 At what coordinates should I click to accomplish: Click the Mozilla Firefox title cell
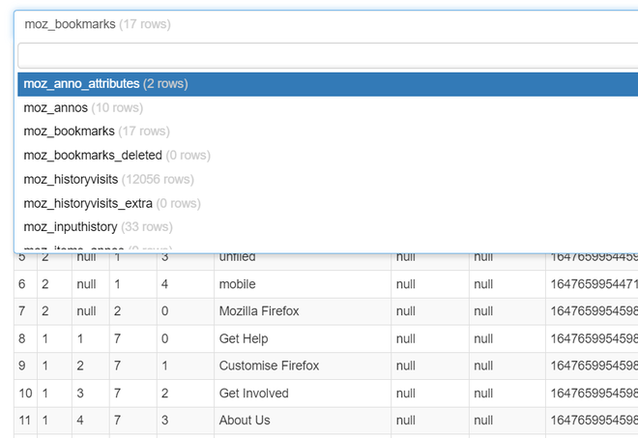pyautogui.click(x=303, y=311)
